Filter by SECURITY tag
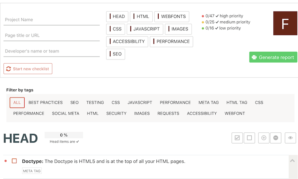298x179 pixels. click(x=116, y=114)
